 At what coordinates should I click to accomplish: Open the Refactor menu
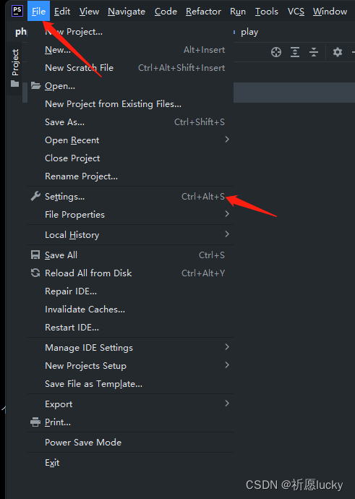[x=203, y=12]
